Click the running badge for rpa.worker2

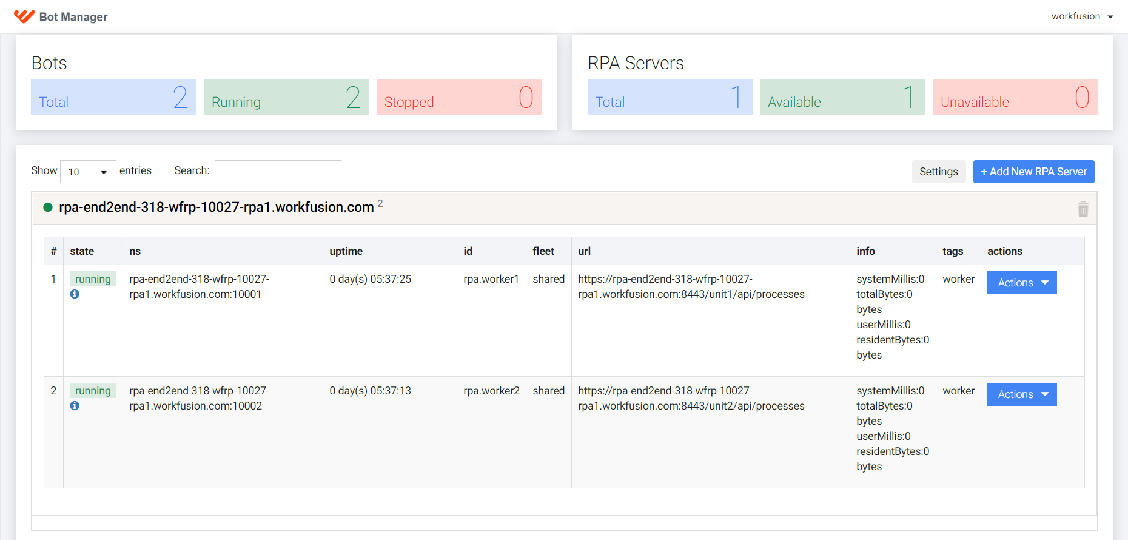pyautogui.click(x=93, y=391)
